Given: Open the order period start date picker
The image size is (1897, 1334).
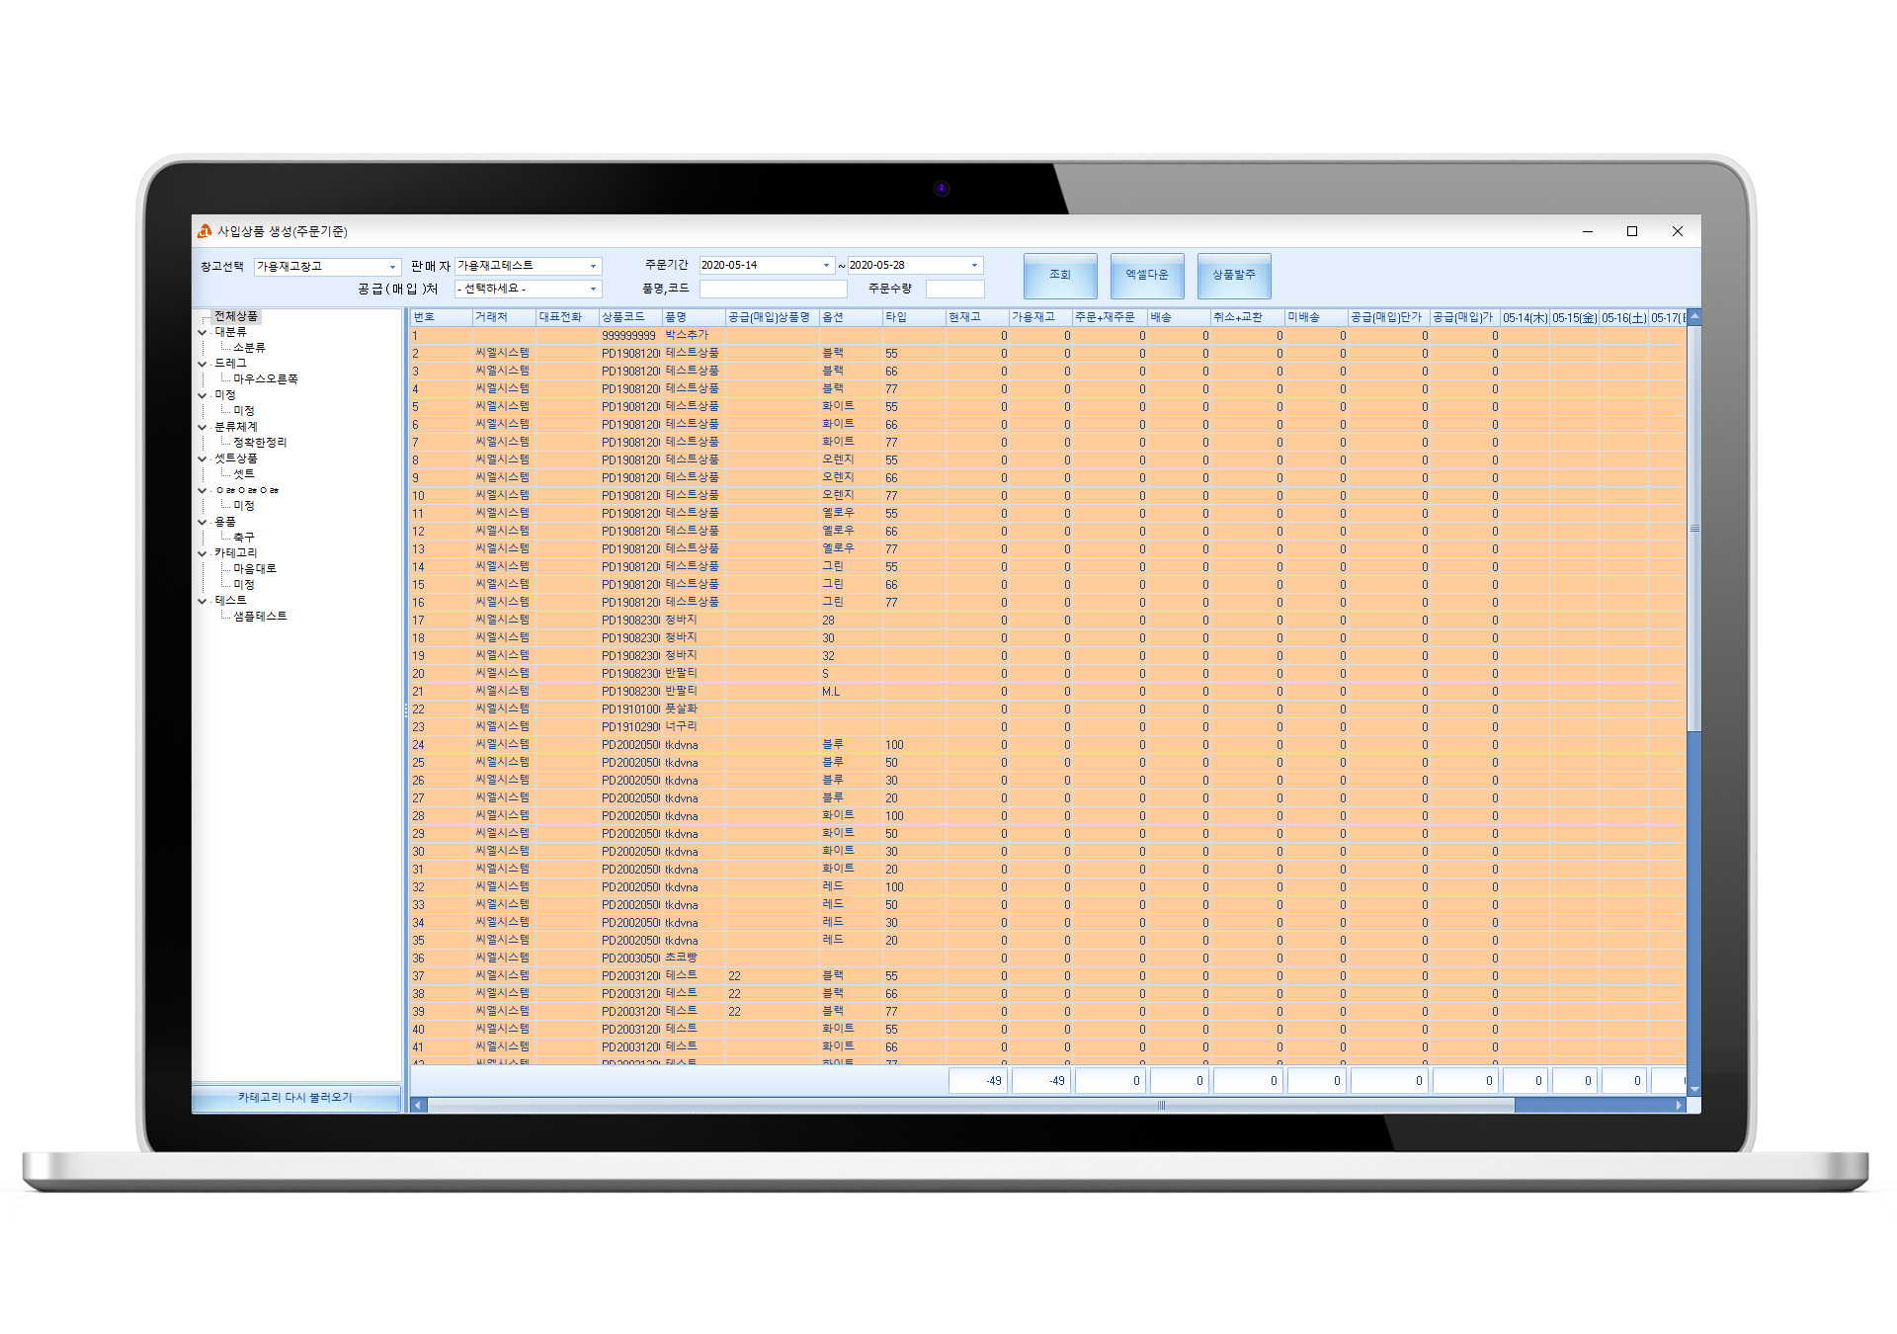Looking at the screenshot, I should (826, 265).
